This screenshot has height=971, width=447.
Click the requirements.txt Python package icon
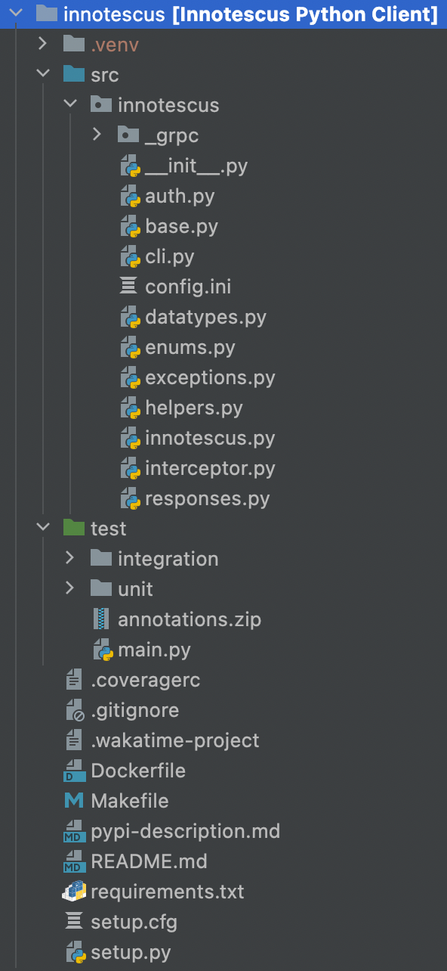point(74,892)
